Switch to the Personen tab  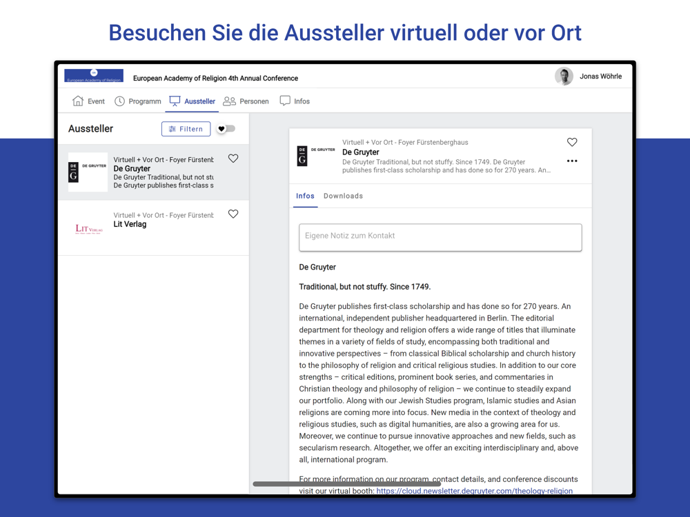pyautogui.click(x=246, y=101)
